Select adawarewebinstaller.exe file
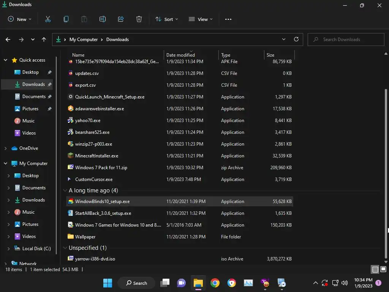Screen dimensions: 389x292 tap(180, 108)
